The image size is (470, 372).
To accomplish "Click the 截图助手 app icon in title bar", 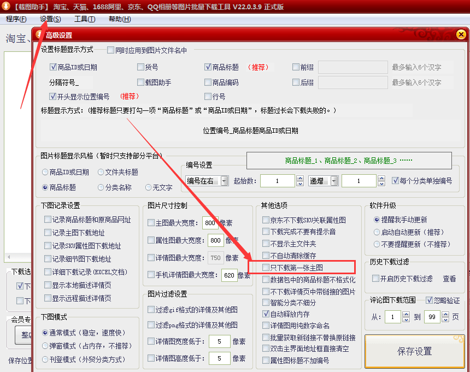I will 6,6.
